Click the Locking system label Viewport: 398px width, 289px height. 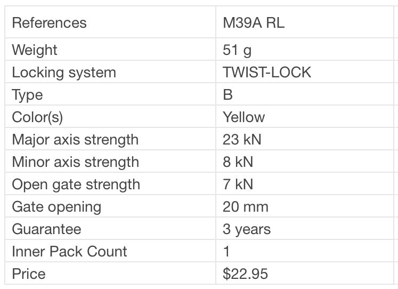click(x=64, y=73)
